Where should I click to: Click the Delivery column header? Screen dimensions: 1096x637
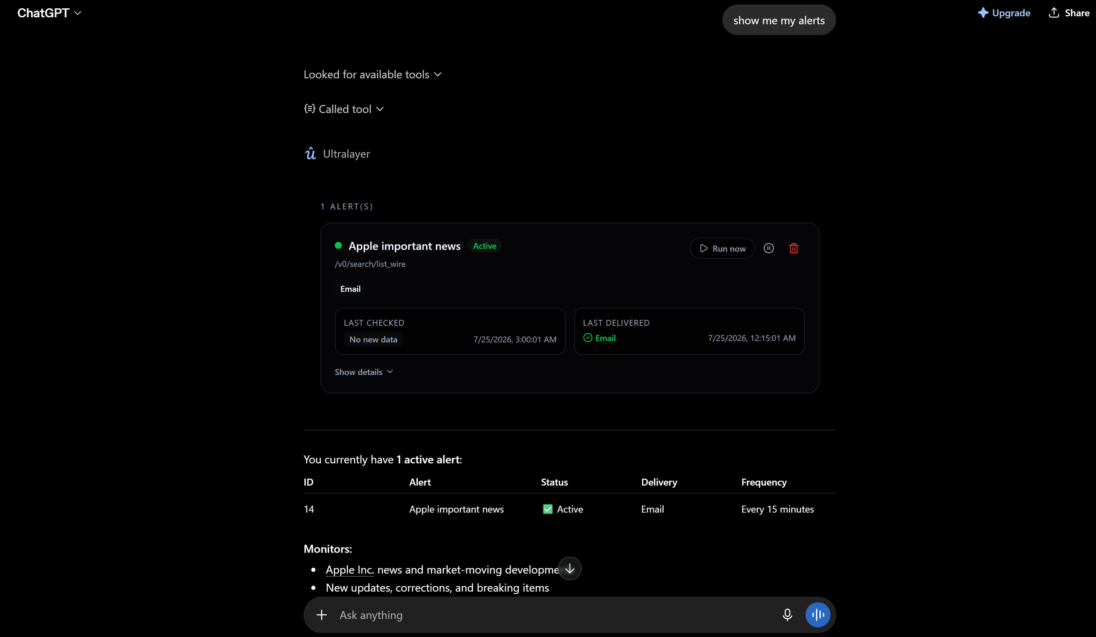point(659,482)
